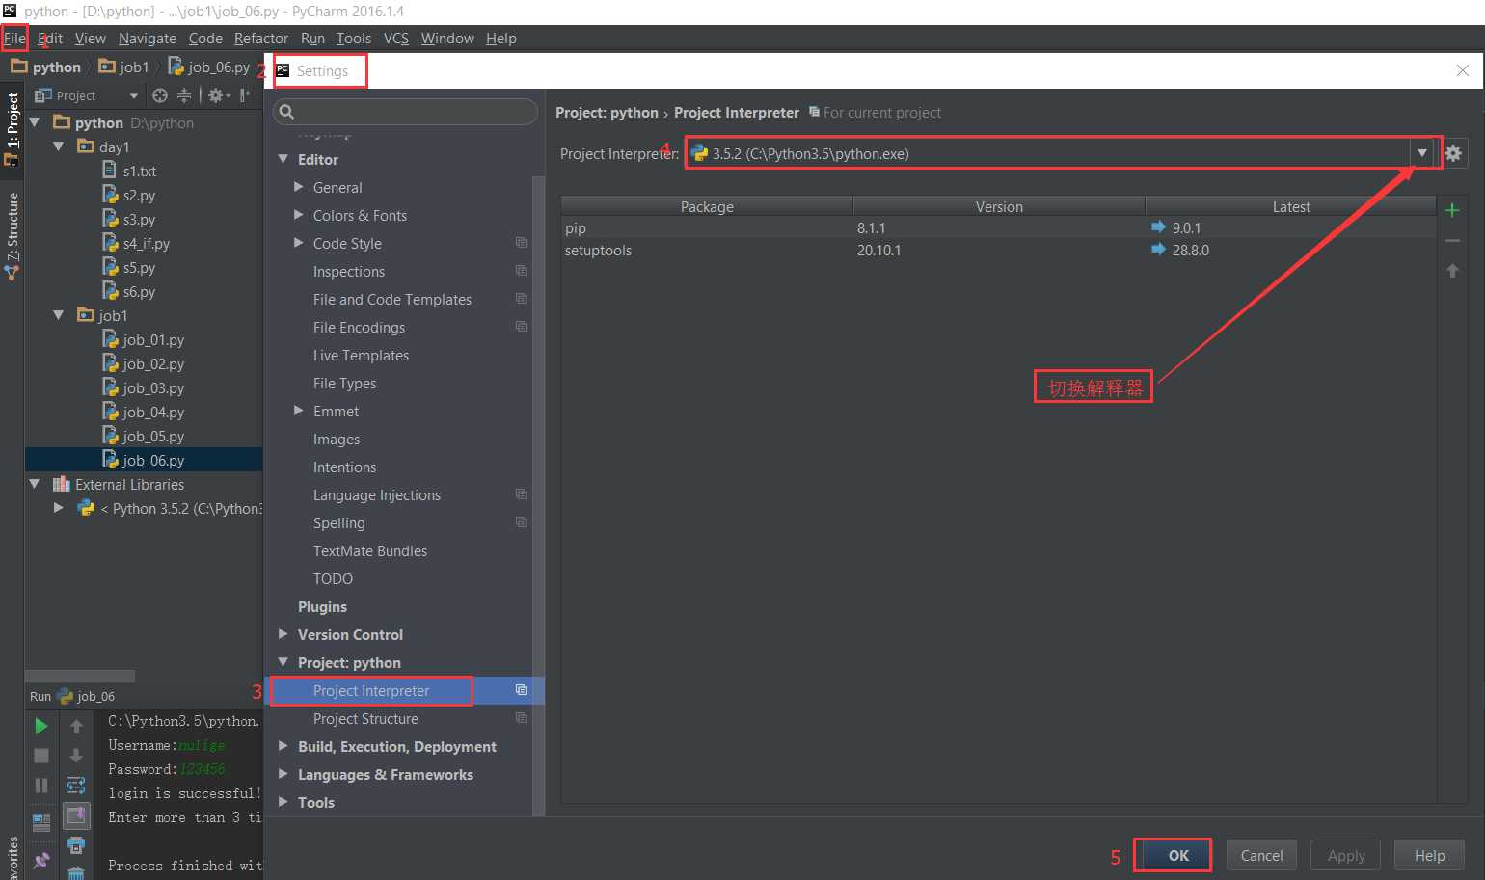Click the Stop square icon in Run panel
This screenshot has width=1485, height=880.
point(41,756)
